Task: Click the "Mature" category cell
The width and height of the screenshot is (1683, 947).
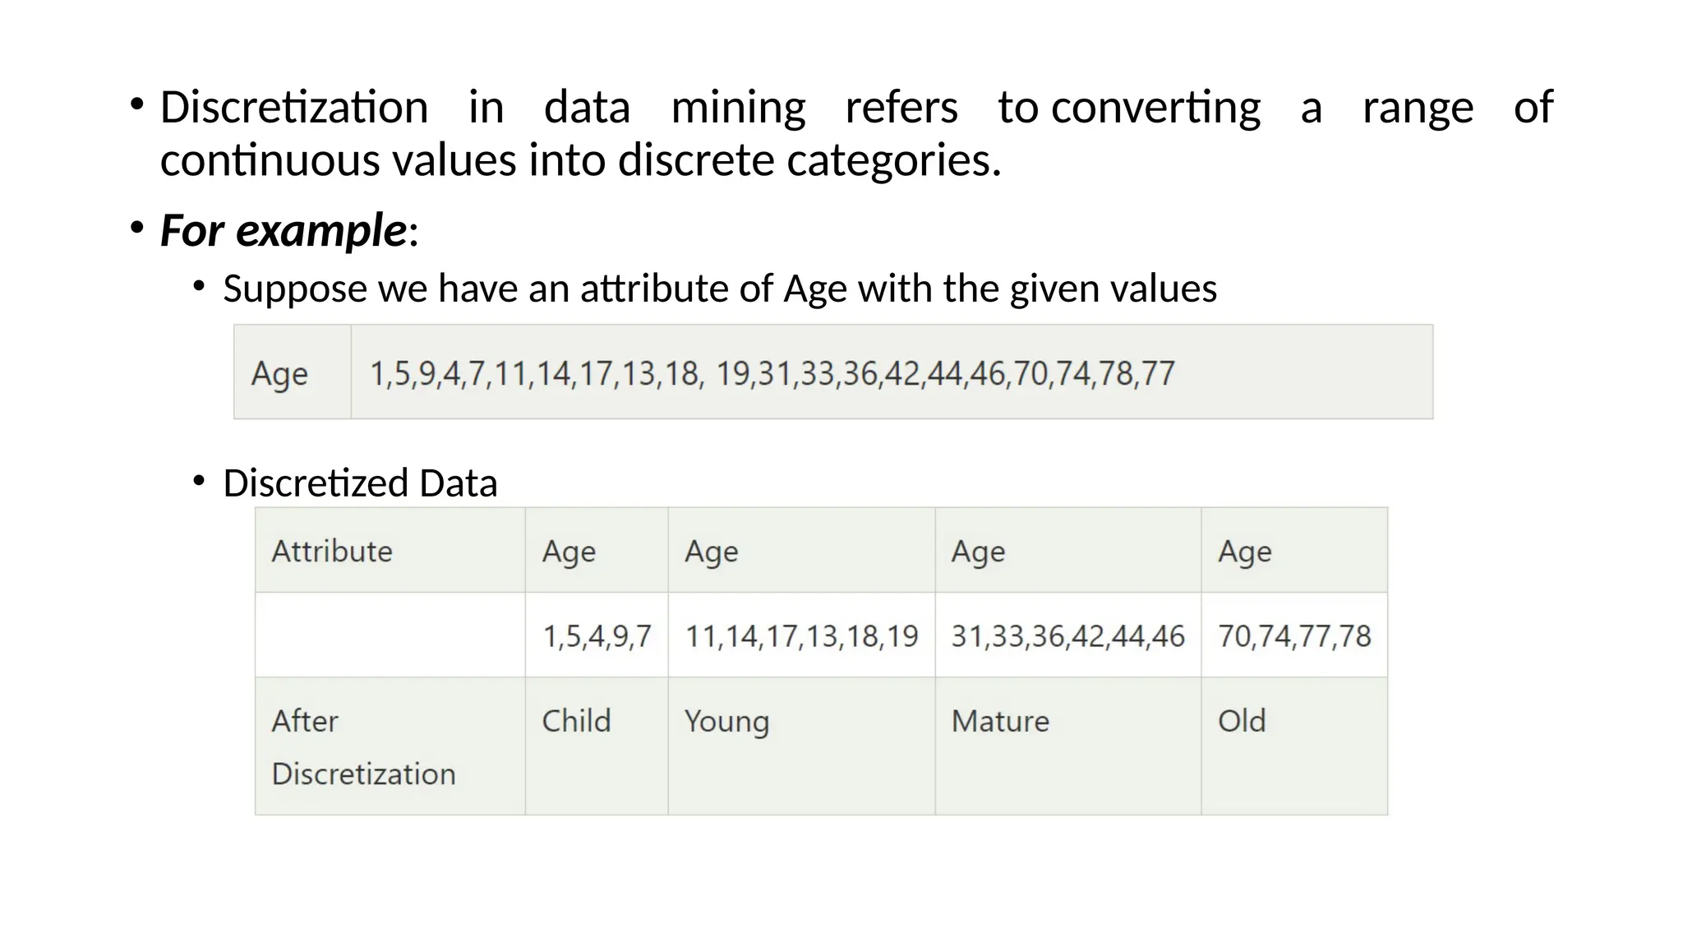Action: 1000,721
